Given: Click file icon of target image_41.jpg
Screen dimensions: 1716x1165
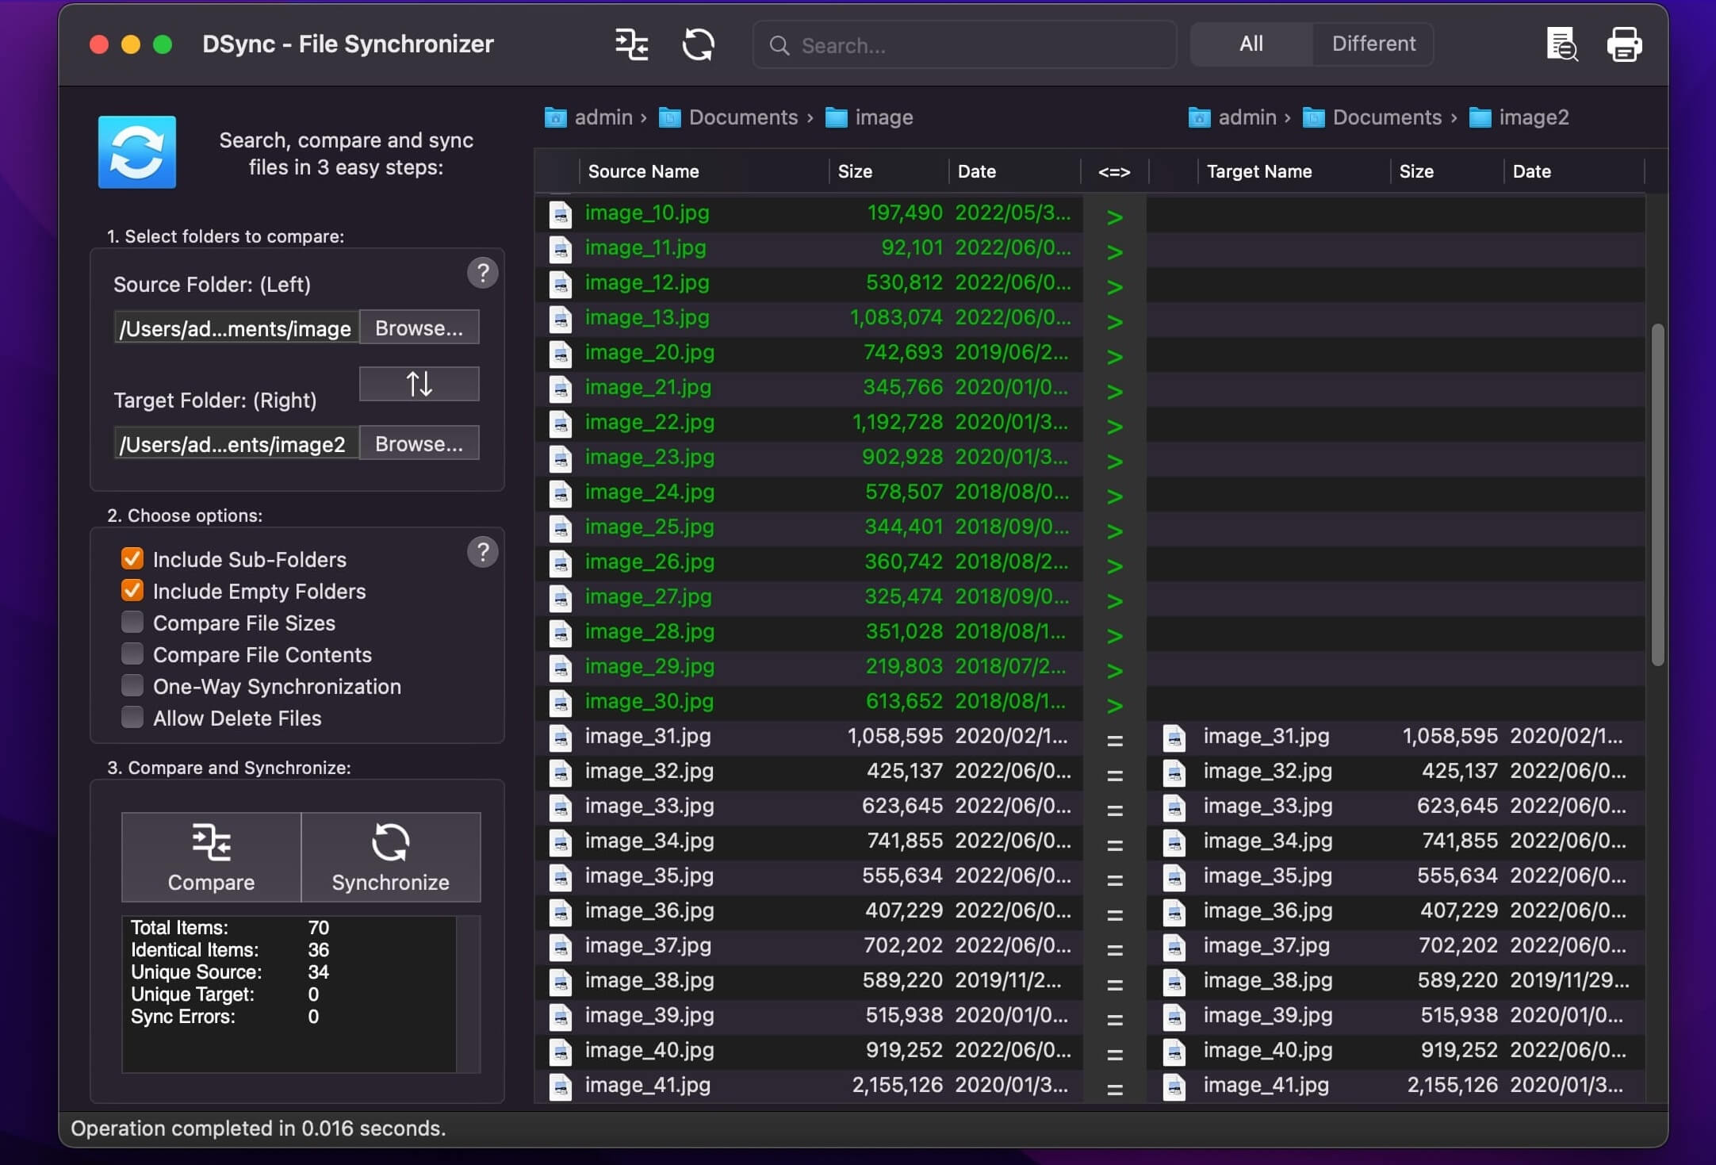Looking at the screenshot, I should [1174, 1086].
